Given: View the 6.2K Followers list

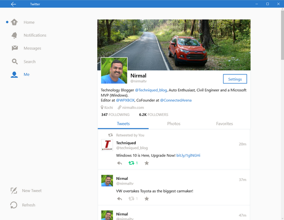Looking at the screenshot, I should coord(154,115).
